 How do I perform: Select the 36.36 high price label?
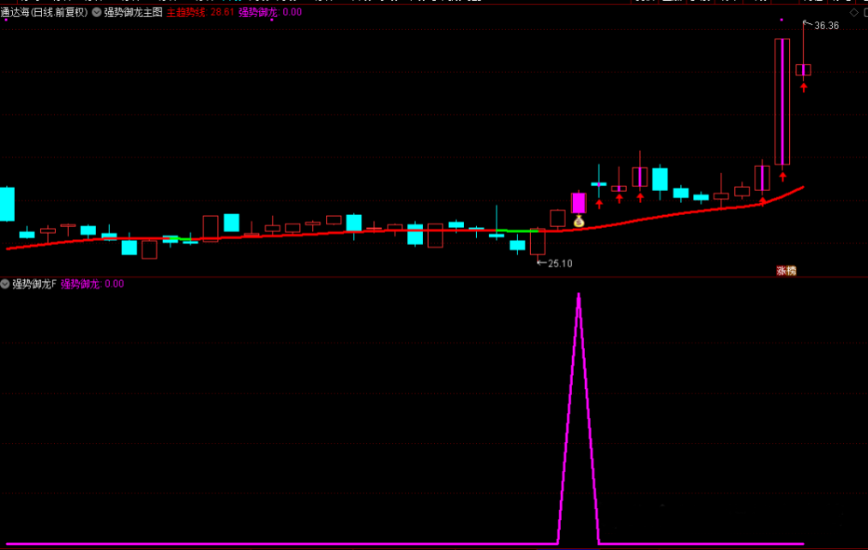coord(826,26)
